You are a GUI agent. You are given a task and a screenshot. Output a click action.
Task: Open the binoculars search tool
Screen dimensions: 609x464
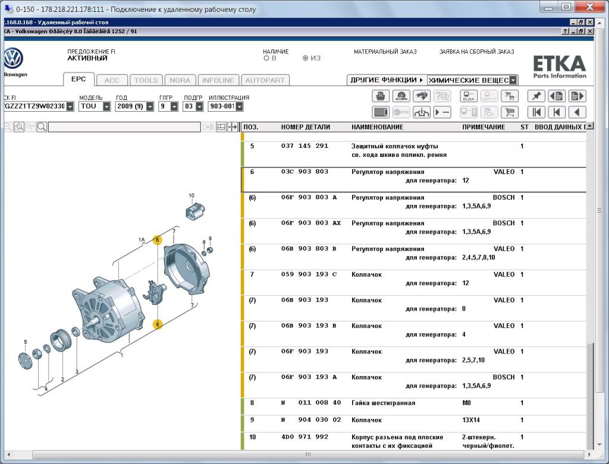(422, 96)
